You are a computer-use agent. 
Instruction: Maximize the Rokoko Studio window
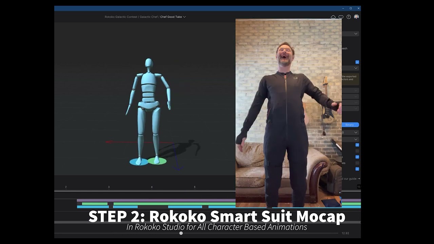351,8
